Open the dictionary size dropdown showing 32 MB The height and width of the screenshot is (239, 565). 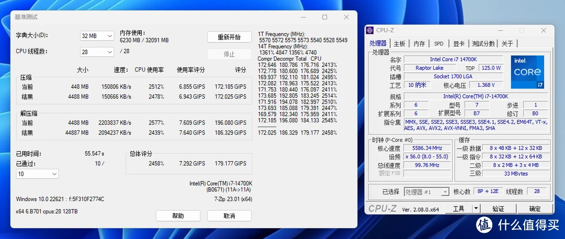tap(97, 36)
